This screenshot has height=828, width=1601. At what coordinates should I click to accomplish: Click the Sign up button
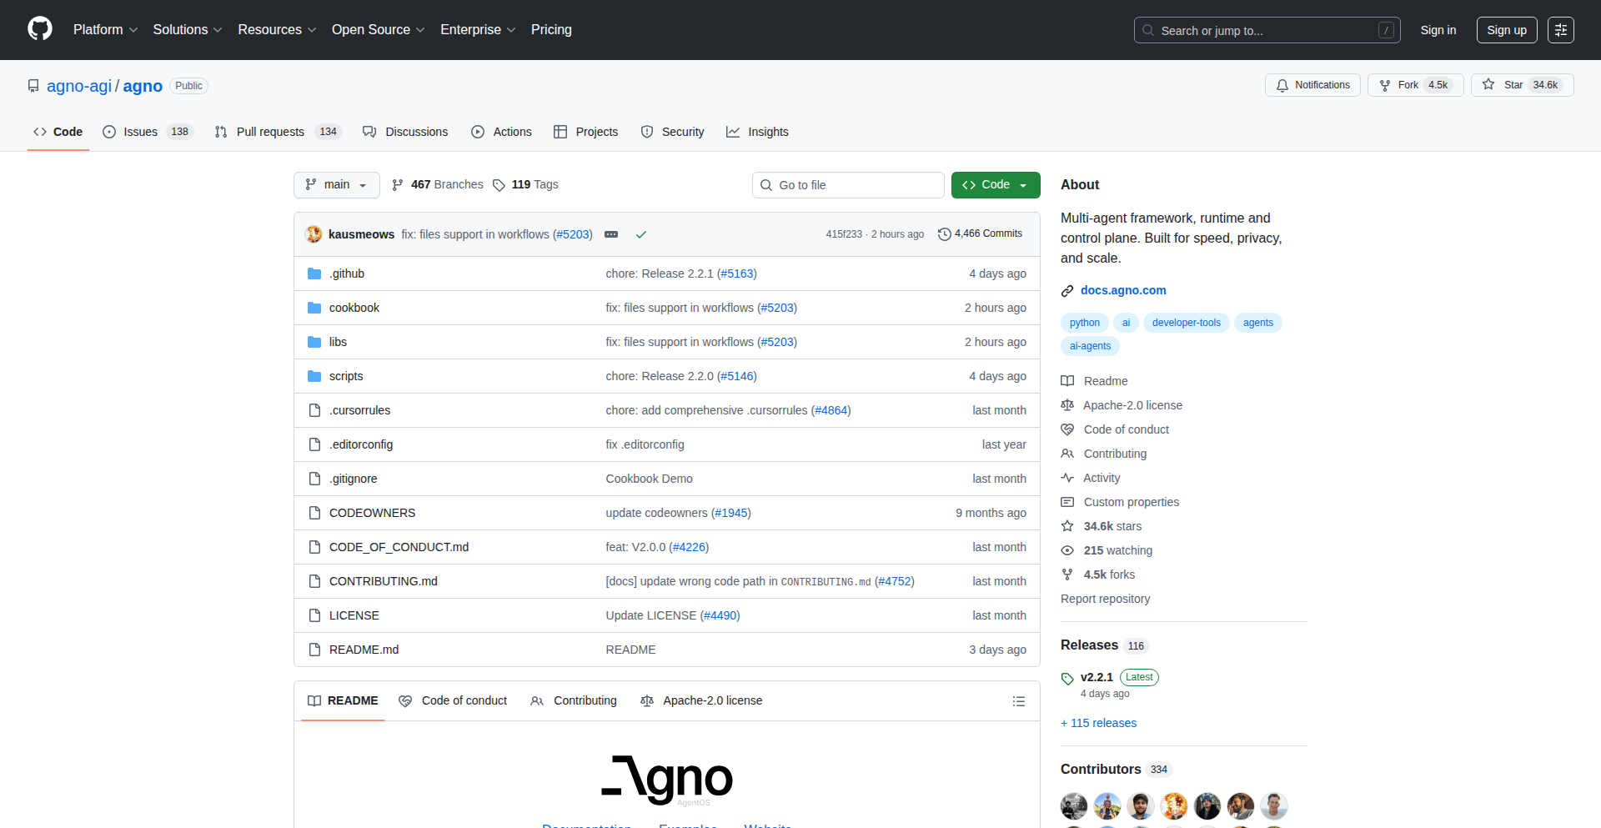click(x=1506, y=29)
